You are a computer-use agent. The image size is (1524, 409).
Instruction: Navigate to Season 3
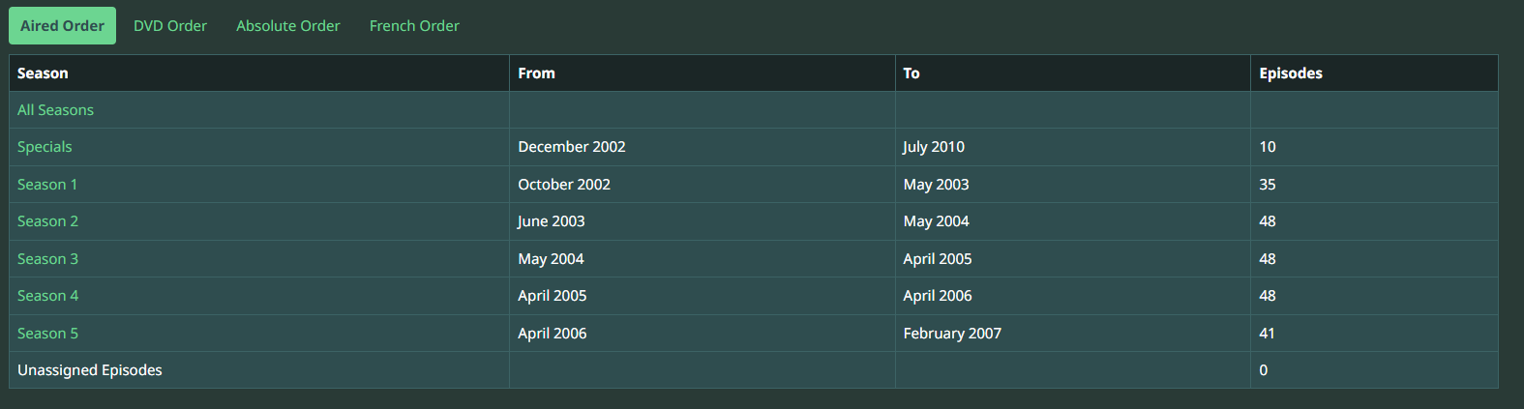[47, 259]
